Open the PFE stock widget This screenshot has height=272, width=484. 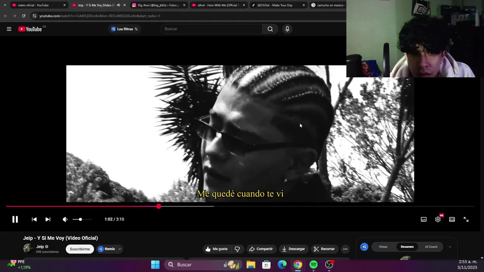pos(19,264)
